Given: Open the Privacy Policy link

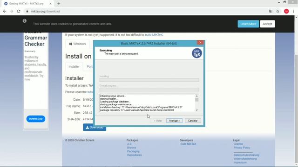Looking at the screenshot, I should 242,148.
